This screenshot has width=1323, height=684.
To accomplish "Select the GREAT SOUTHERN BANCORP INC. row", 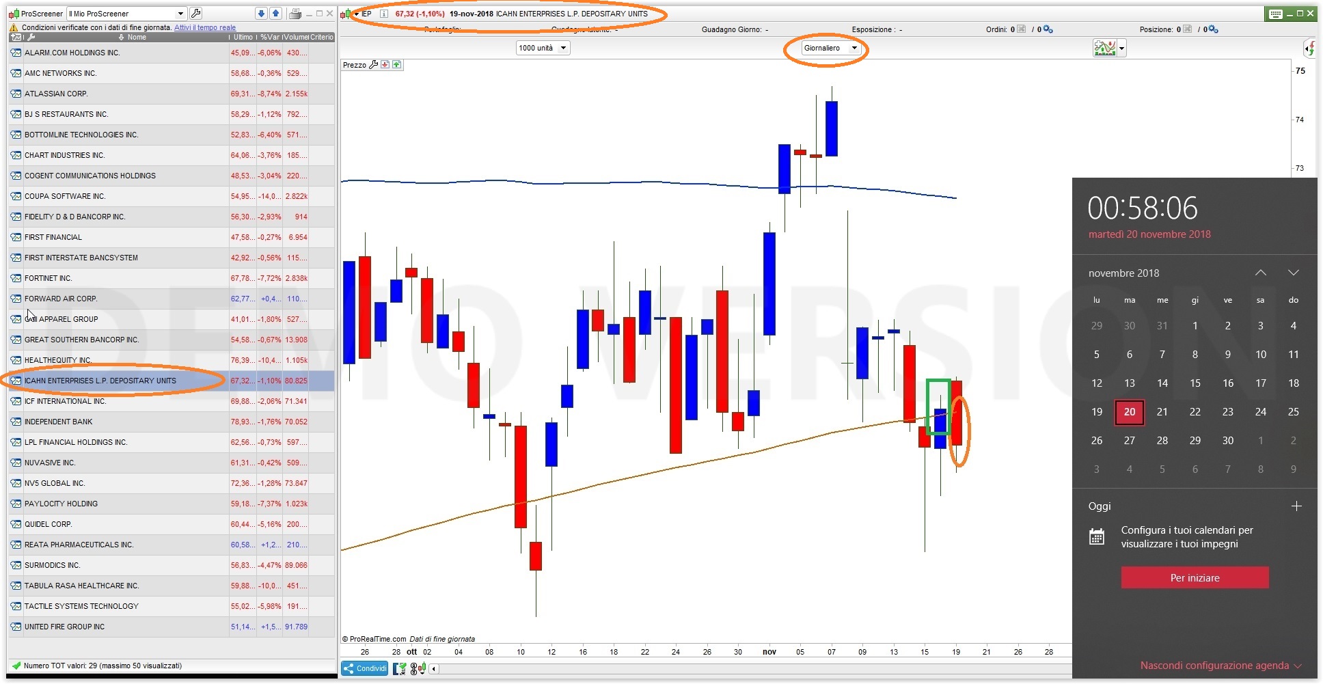I will click(172, 340).
